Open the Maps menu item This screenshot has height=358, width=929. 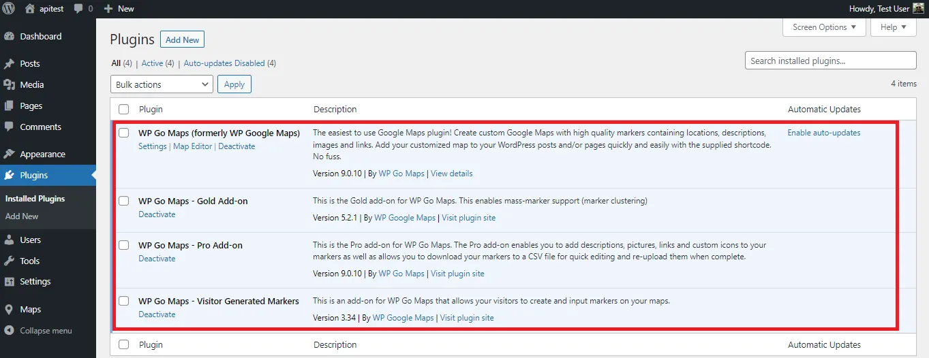pos(31,310)
